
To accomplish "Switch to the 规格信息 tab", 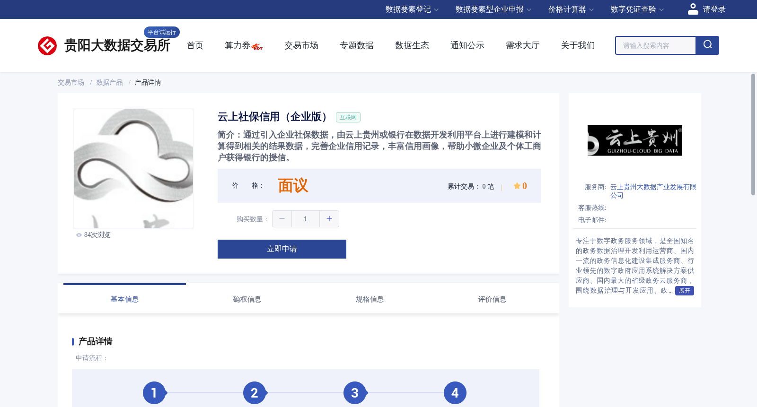I will click(370, 299).
